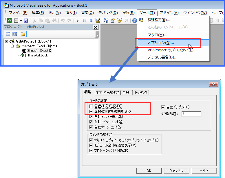
Task: Click the Cut scissors icon
Action: pyautogui.click(x=34, y=21)
